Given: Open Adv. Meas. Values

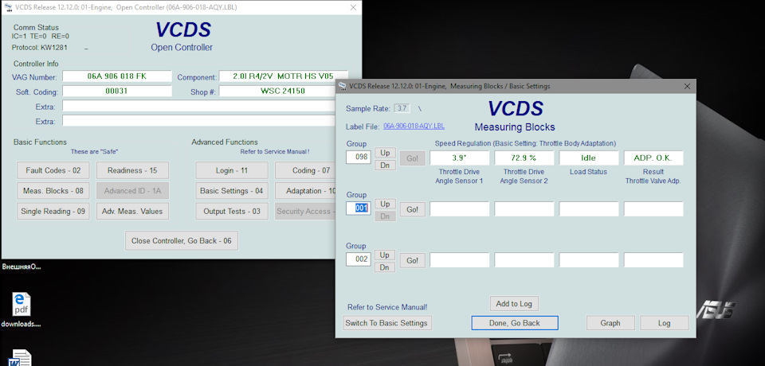Looking at the screenshot, I should point(133,212).
